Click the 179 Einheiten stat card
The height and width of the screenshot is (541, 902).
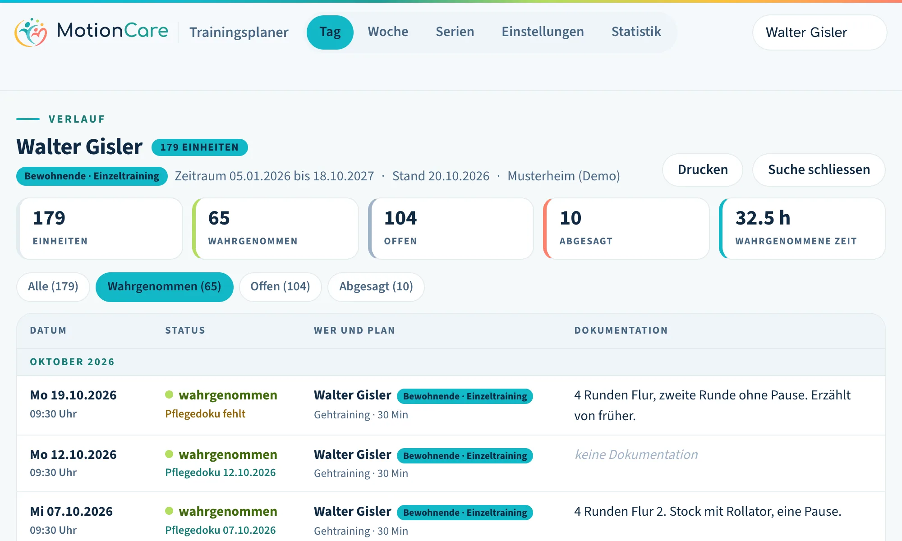[100, 229]
